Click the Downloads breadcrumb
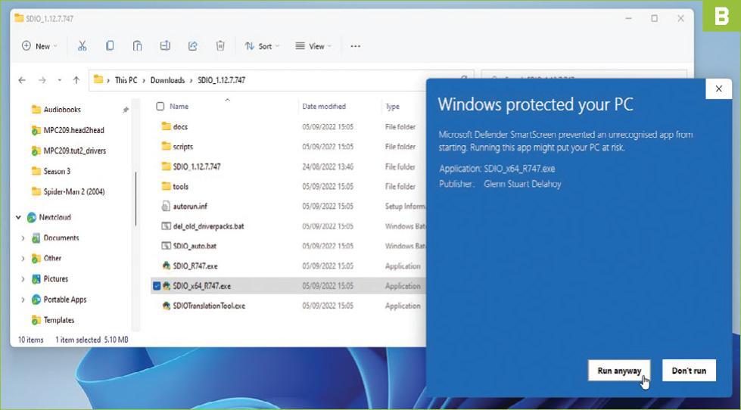 point(168,80)
